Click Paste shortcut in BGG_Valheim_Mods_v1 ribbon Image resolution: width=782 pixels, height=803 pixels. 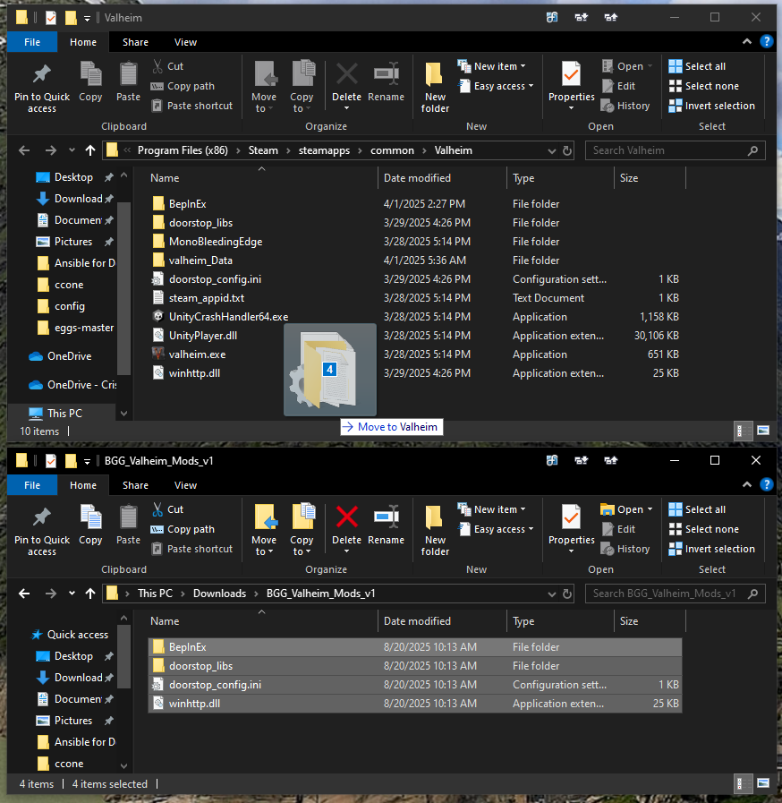tap(191, 549)
